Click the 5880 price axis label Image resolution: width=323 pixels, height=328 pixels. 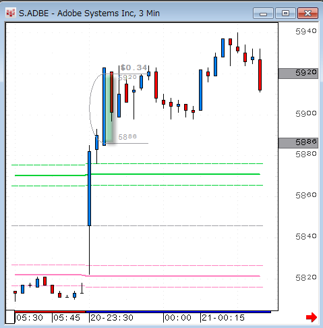click(x=306, y=155)
